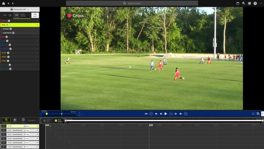Switch to the TAG tab
Image resolution: width=264 pixels, height=149 pixels.
tap(16, 15)
